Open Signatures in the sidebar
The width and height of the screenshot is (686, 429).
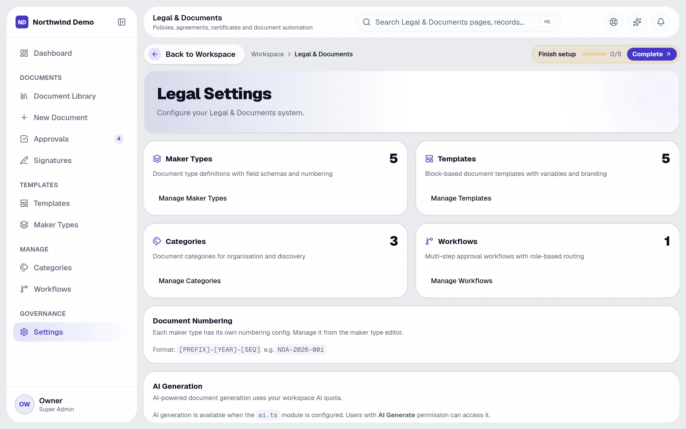pos(72,160)
